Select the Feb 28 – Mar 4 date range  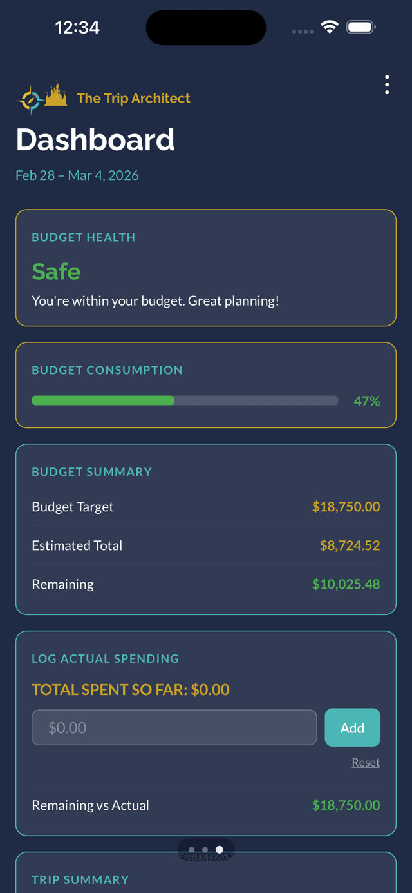coord(77,175)
